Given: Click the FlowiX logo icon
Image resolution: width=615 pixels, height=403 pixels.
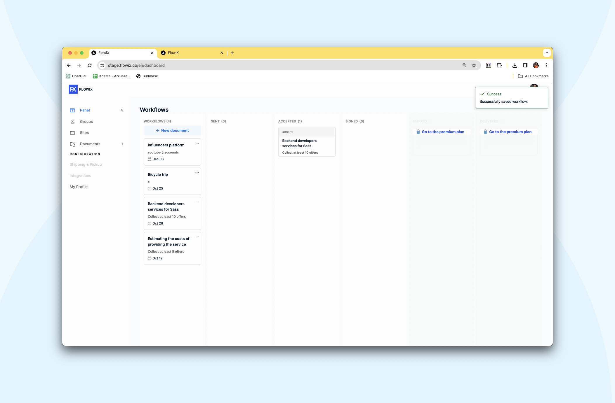Looking at the screenshot, I should click(73, 89).
